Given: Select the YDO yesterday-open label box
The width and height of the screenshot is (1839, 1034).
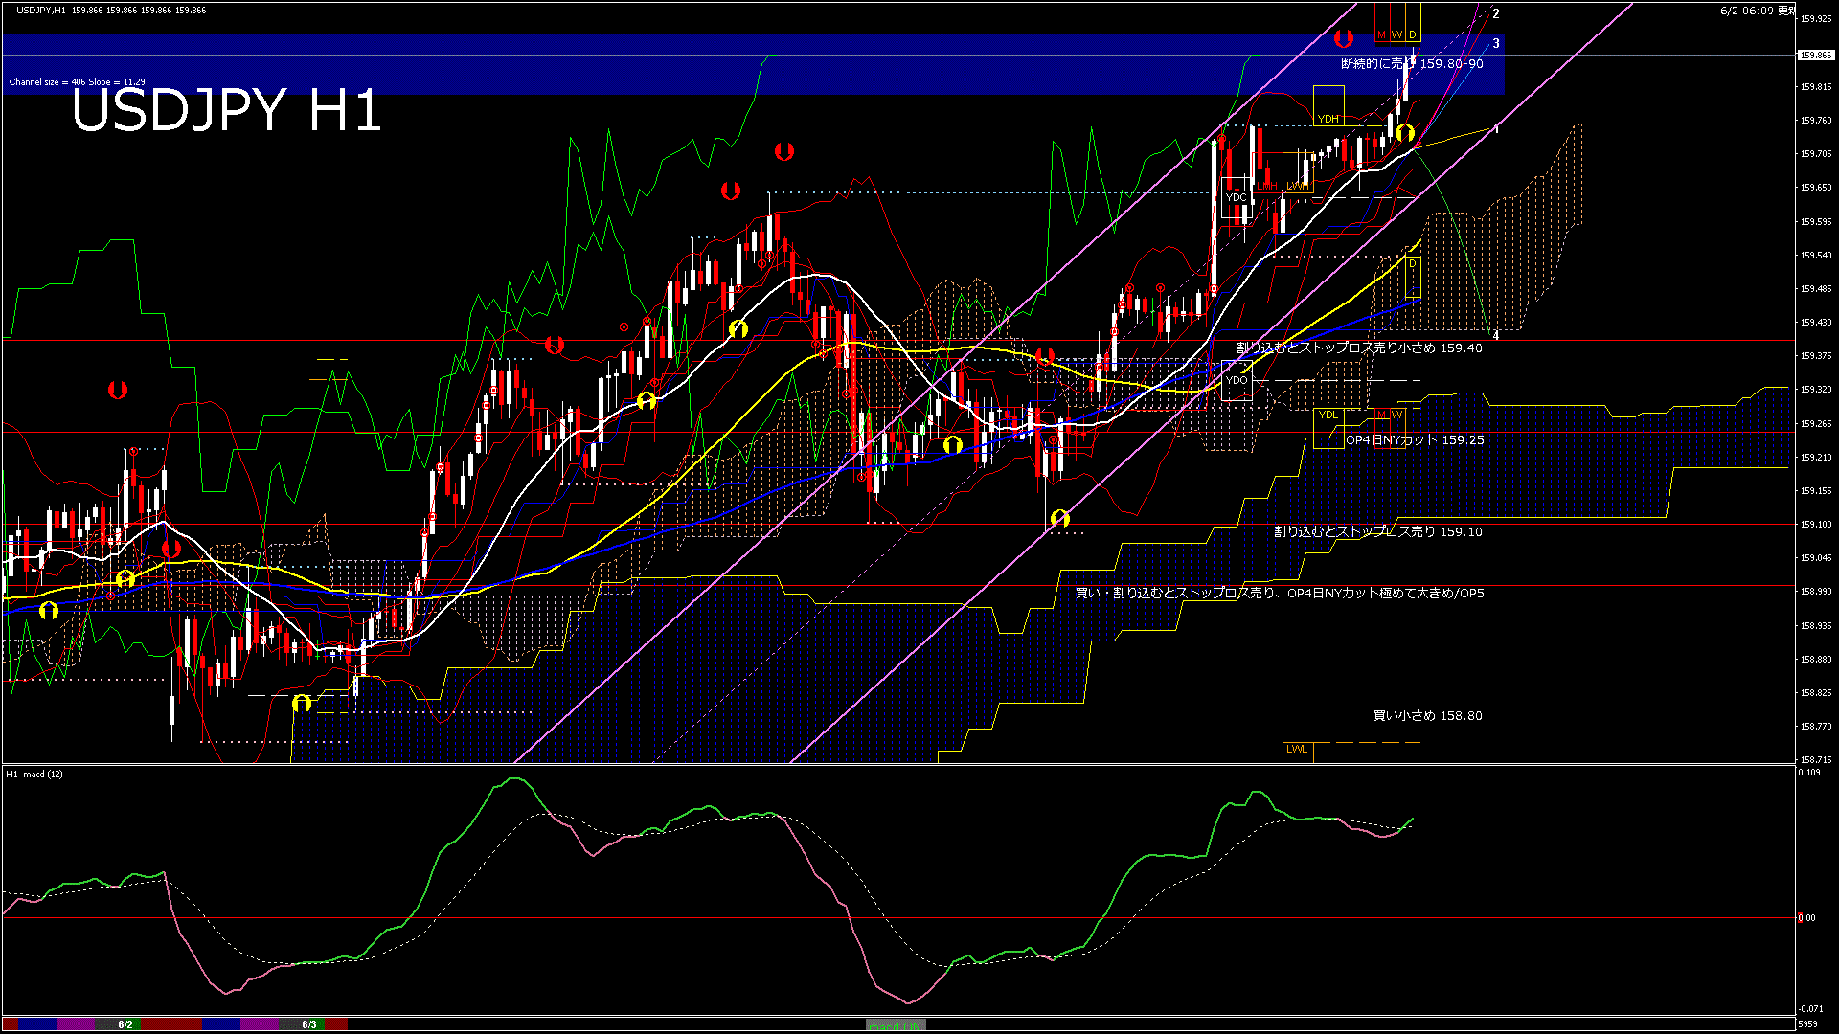Looking at the screenshot, I should coord(1237,380).
